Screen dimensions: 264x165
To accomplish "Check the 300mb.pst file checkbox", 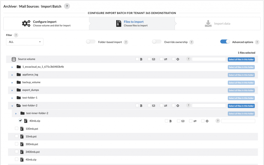I will [x=16, y=144].
